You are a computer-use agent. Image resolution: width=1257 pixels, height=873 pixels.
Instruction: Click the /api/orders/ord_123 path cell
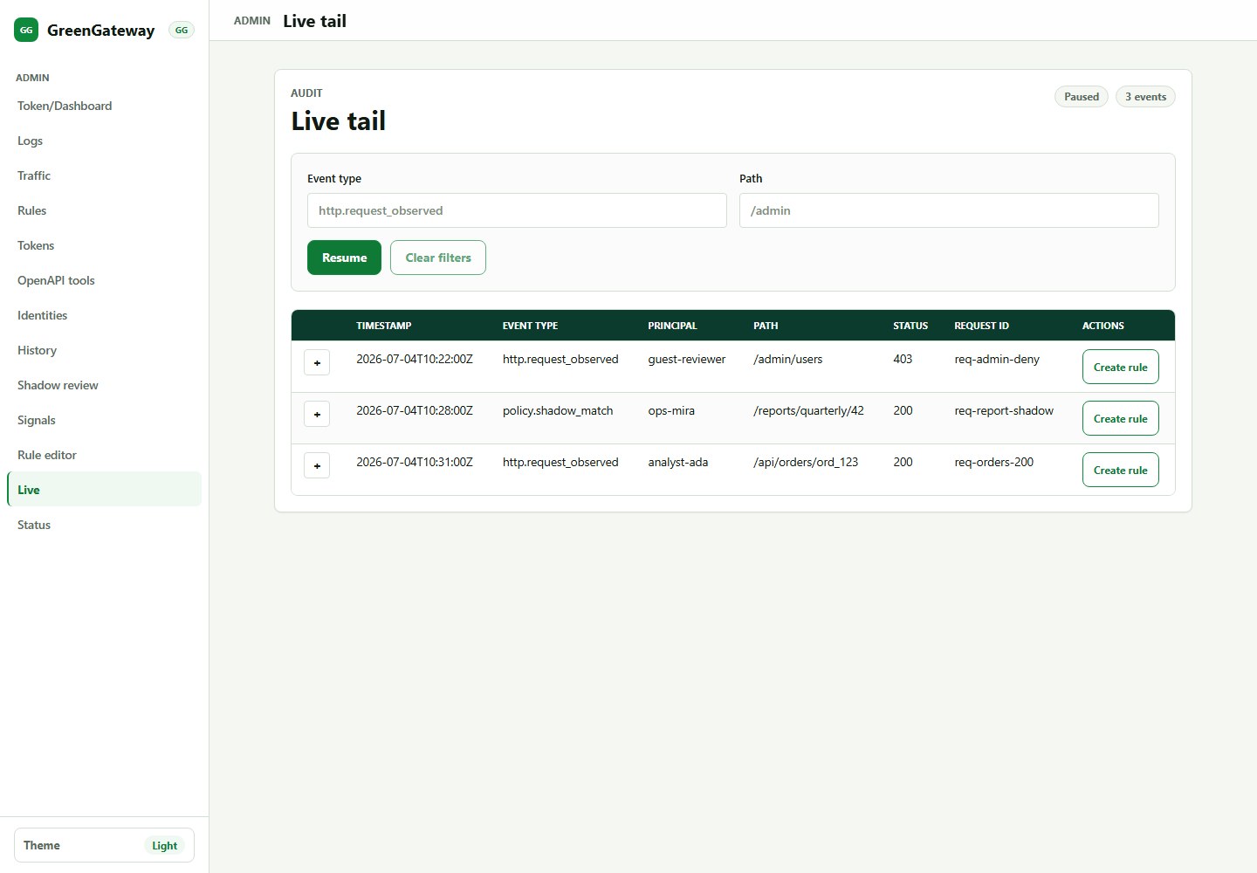pos(806,462)
